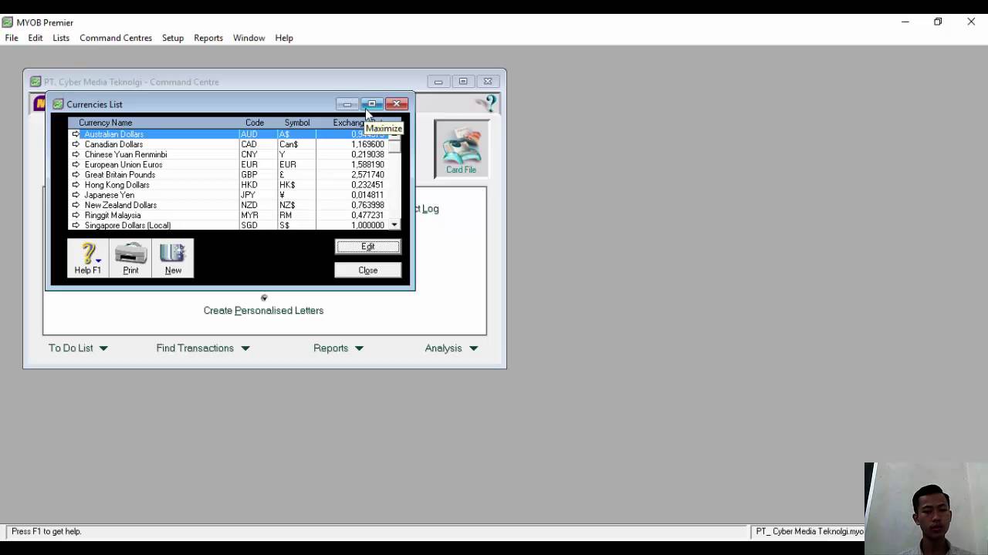Click the AUD code cell
This screenshot has width=988, height=555.
[x=249, y=134]
